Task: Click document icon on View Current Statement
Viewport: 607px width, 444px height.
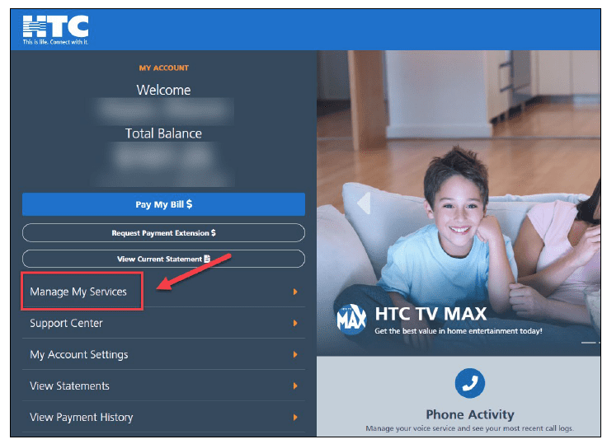Action: (x=207, y=259)
